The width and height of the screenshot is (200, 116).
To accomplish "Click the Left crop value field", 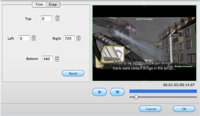I will click(x=24, y=38).
